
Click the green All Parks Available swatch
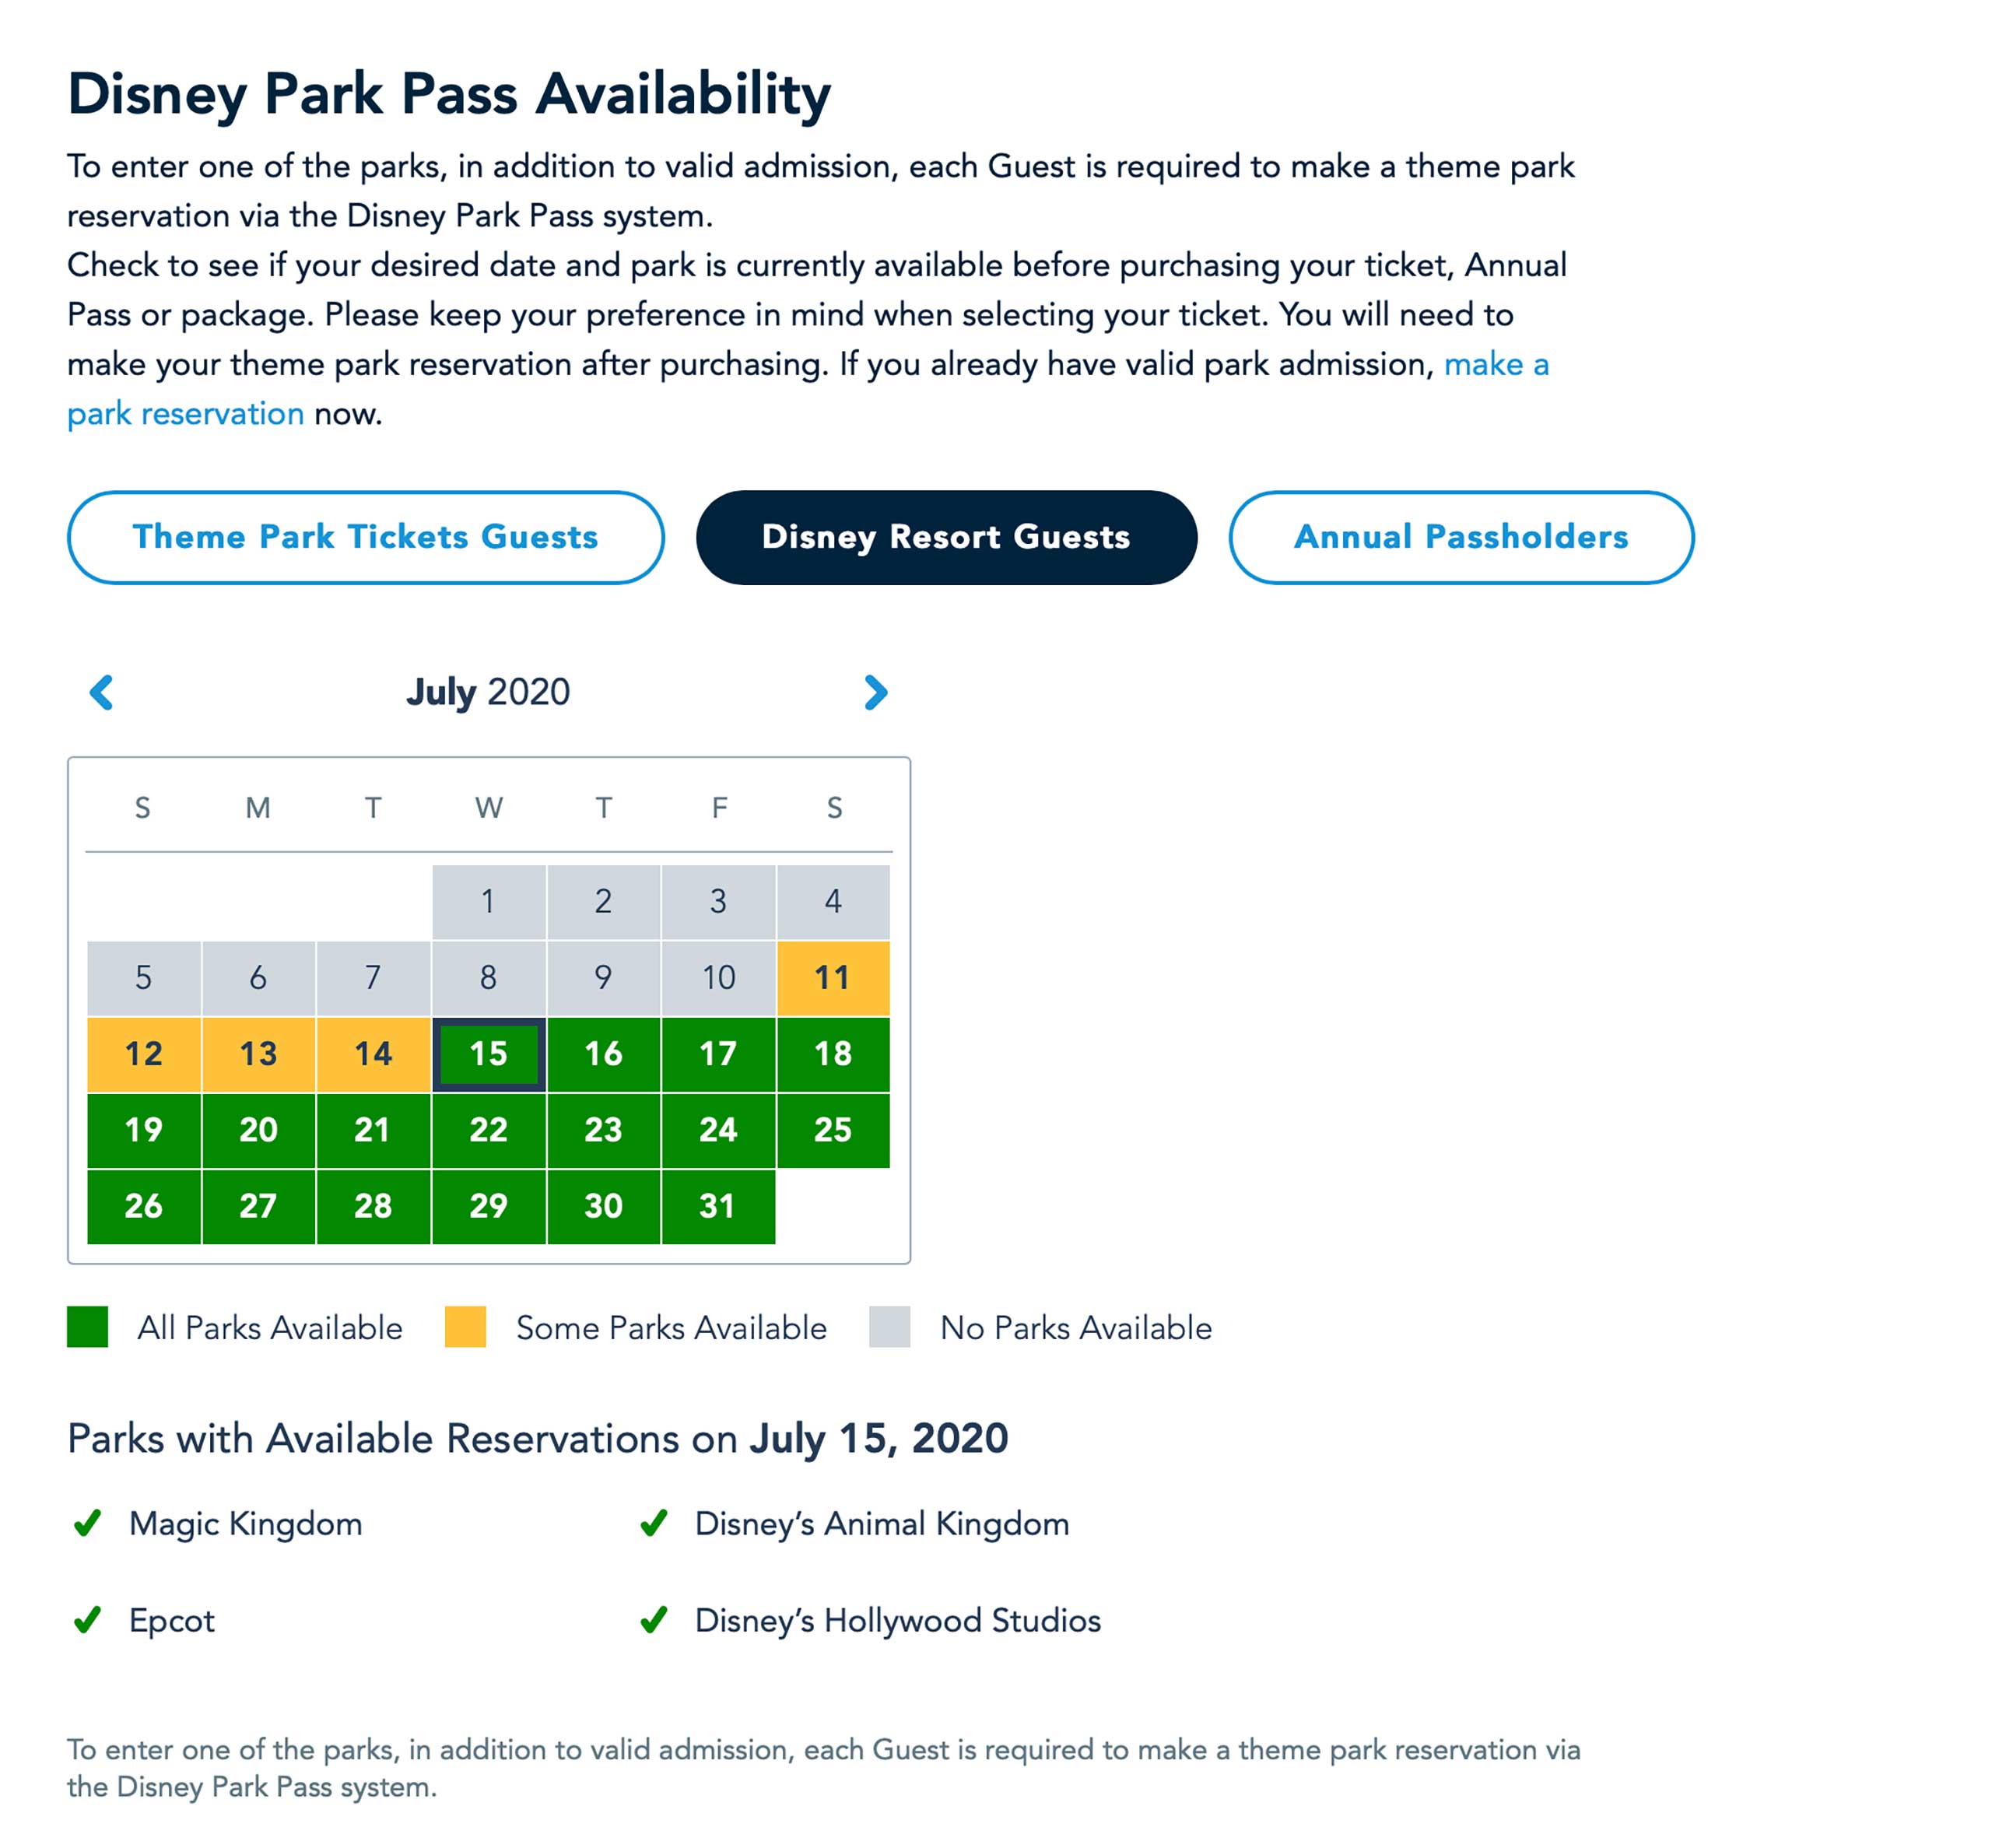click(89, 1327)
